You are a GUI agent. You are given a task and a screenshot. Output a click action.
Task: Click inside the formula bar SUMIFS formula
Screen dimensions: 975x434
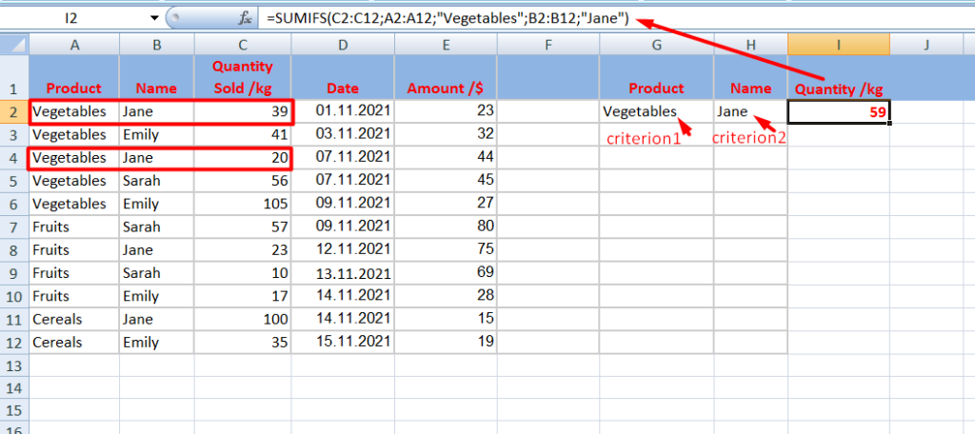[448, 19]
